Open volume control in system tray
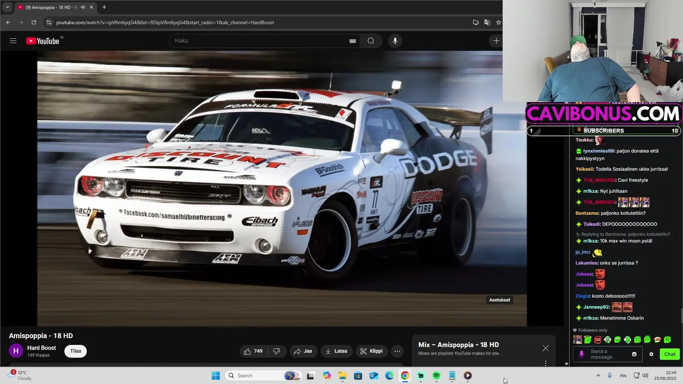683x384 pixels. tap(645, 375)
